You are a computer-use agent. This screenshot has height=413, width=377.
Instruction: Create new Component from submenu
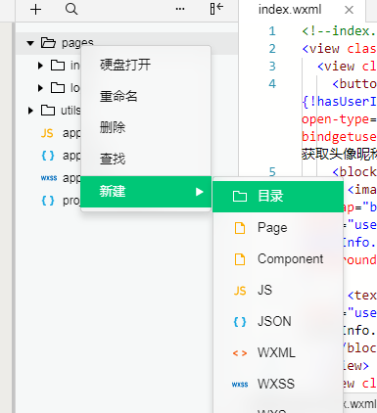278,259
